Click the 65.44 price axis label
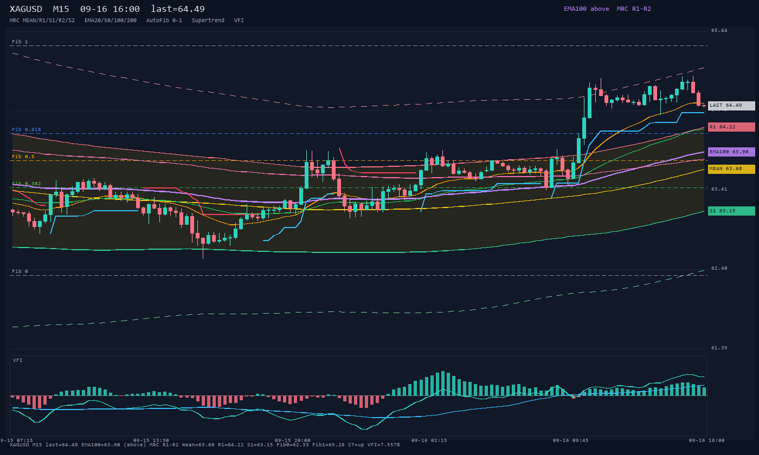The width and height of the screenshot is (759, 455). click(x=719, y=30)
